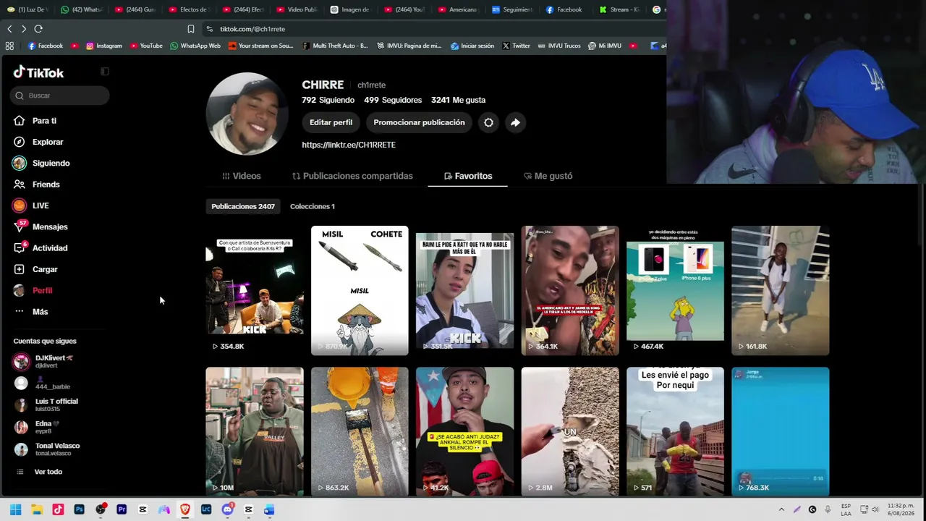Click the Editar perfil button

[x=331, y=122]
